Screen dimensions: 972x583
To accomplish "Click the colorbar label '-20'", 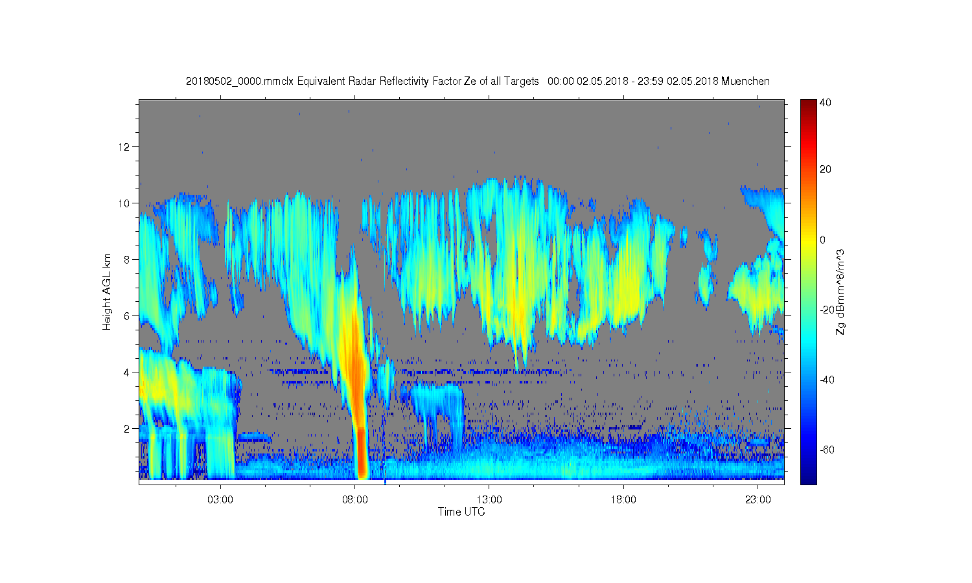I will [x=827, y=310].
